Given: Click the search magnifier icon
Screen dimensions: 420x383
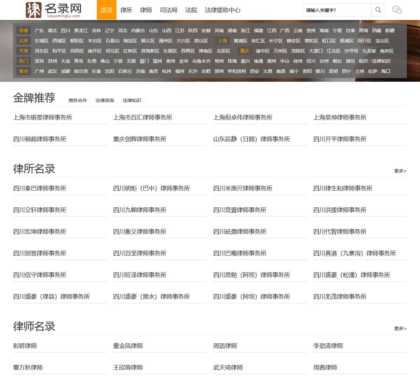Looking at the screenshot, I should (378, 10).
